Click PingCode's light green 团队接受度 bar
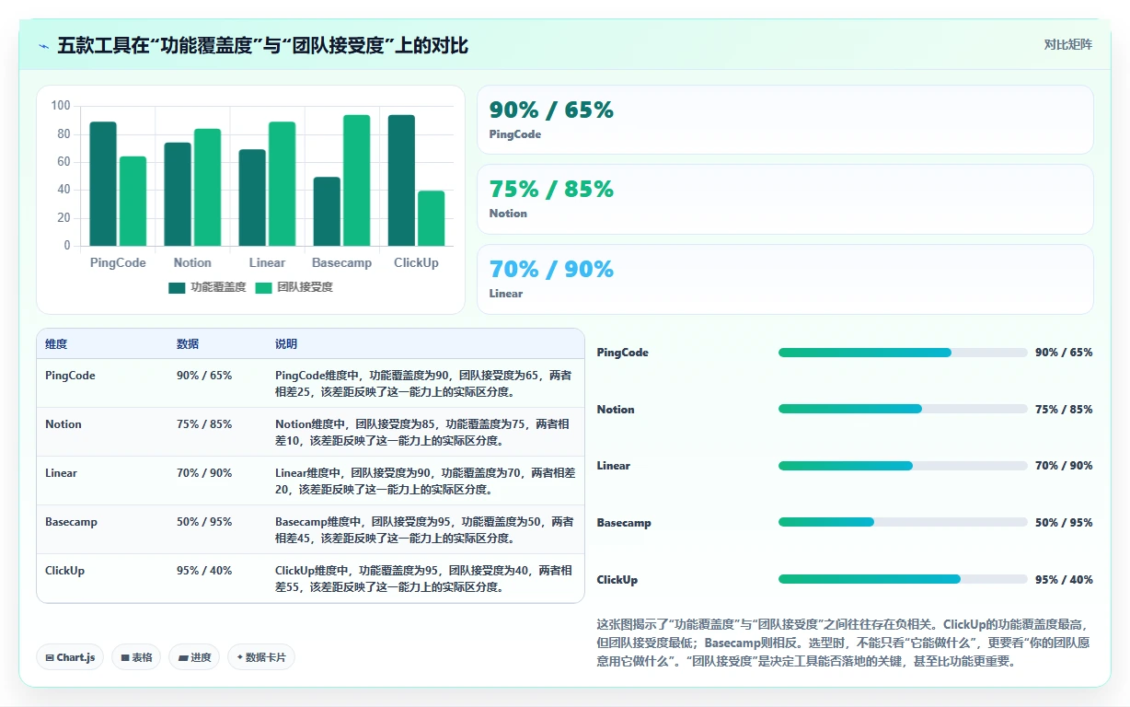Image resolution: width=1130 pixels, height=707 pixels. pyautogui.click(x=133, y=202)
